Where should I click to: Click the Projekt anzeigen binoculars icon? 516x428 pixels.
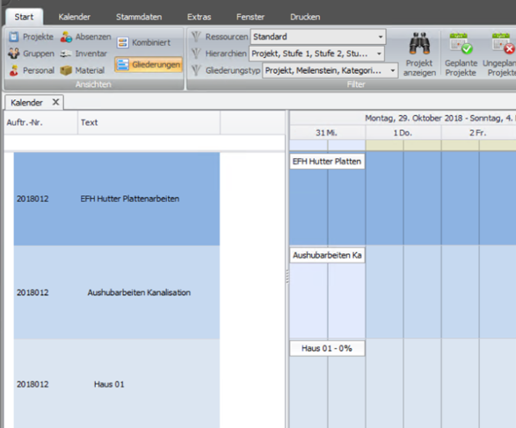point(419,43)
